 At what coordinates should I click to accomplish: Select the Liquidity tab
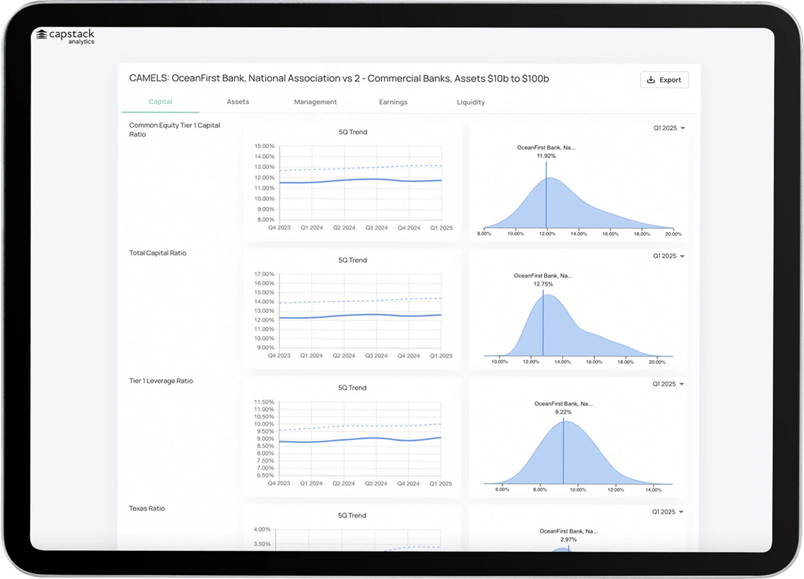tap(471, 102)
